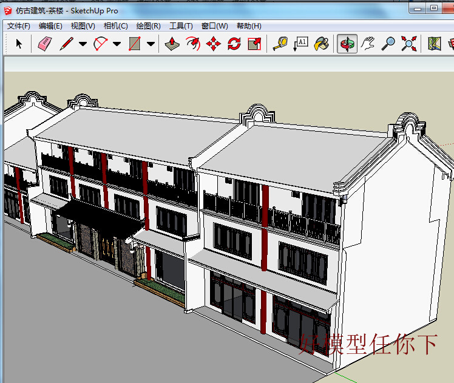Screen dimensions: 454x383
Task: Open the 帮助(H) menu
Action: coord(249,26)
